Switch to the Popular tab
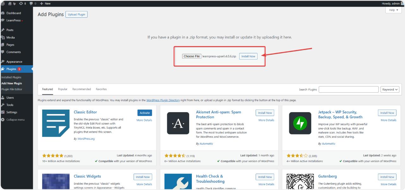Image resolution: width=405 pixels, height=190 pixels. 63,89
